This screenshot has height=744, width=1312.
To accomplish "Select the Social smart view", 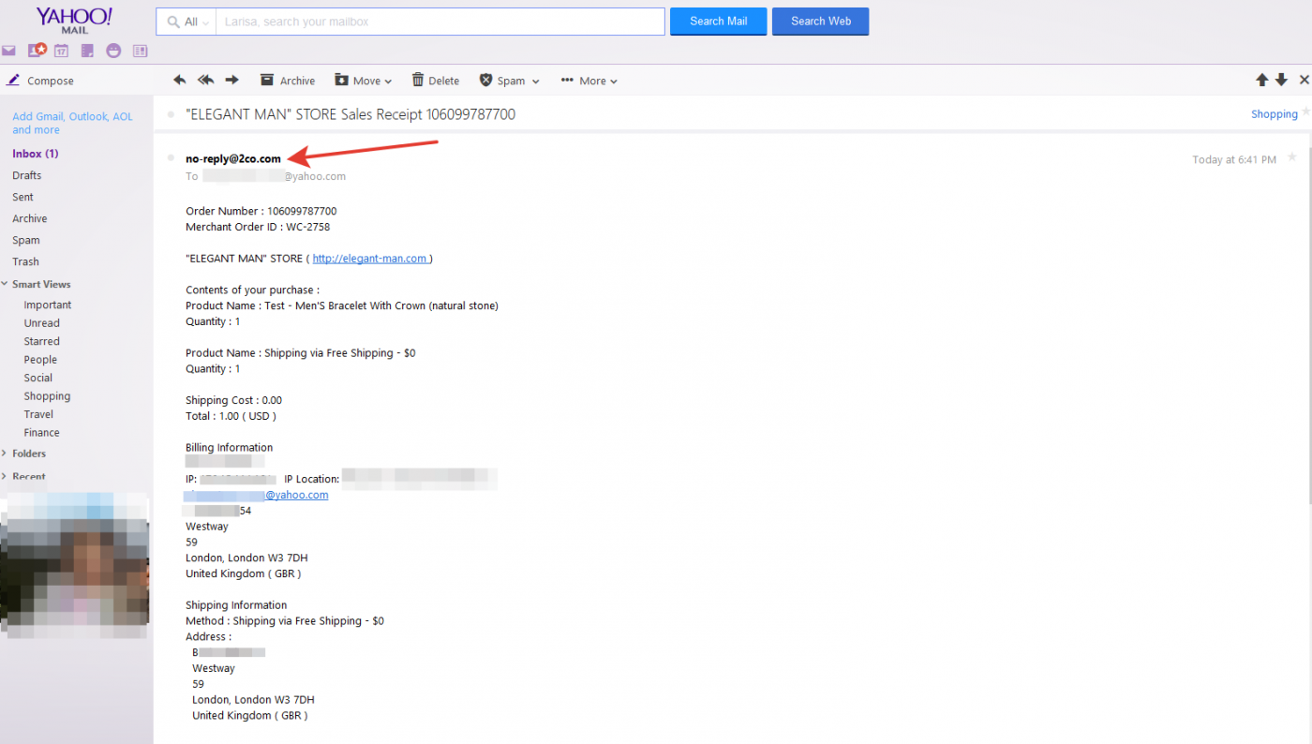I will point(38,378).
